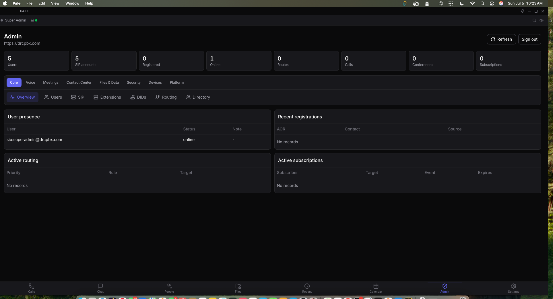This screenshot has width=553, height=299.
Task: Open the Calendar section in bottom navigation
Action: coord(376,288)
